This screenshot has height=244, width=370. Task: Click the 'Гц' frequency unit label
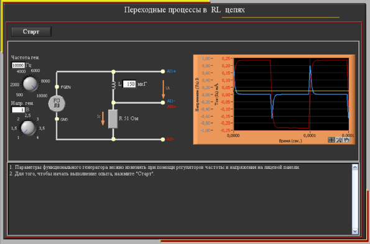(x=29, y=65)
